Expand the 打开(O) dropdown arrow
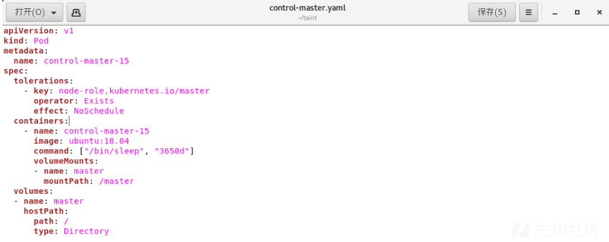The image size is (609, 242). click(54, 13)
